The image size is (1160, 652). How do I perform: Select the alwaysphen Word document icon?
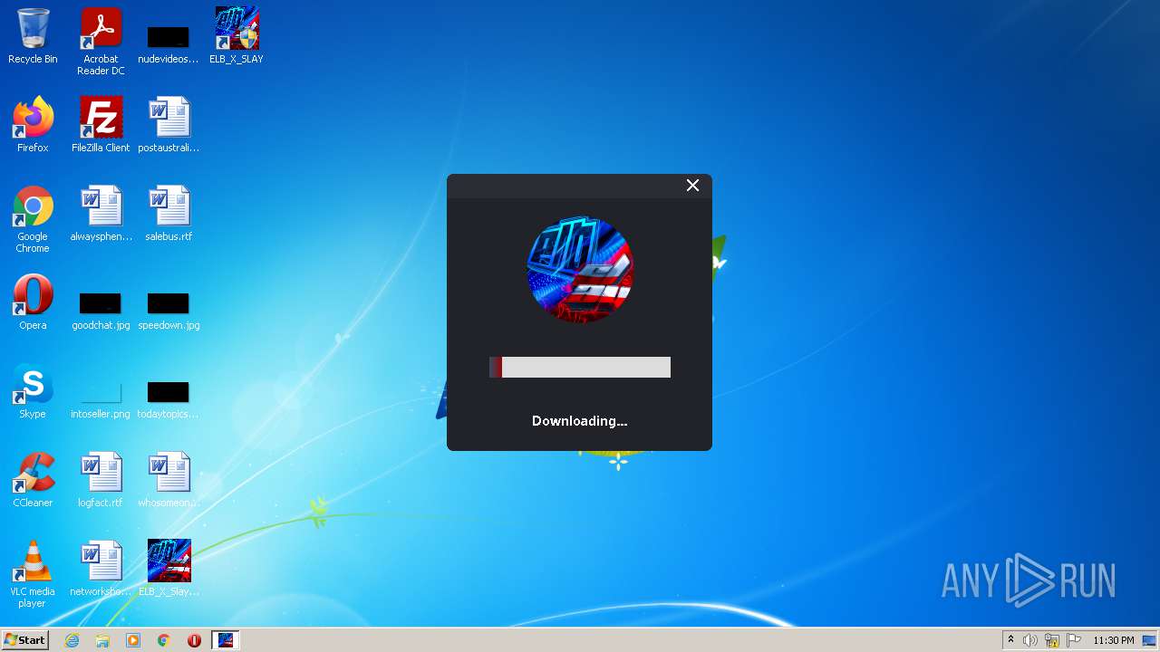(101, 214)
